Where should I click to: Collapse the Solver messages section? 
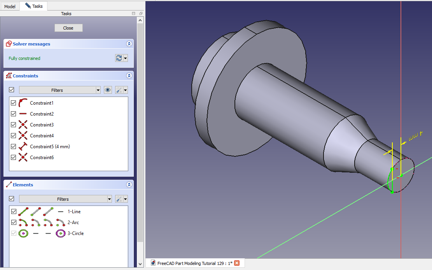(129, 44)
